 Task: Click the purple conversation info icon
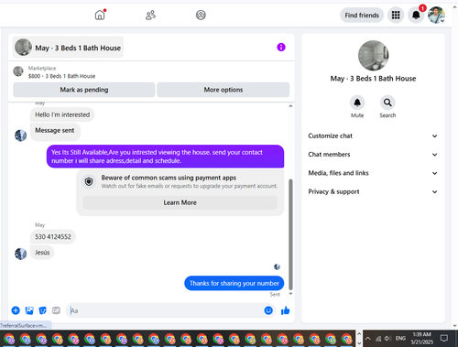pos(281,47)
